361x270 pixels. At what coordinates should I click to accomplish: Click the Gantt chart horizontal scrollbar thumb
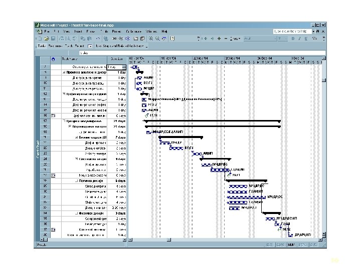(169, 239)
